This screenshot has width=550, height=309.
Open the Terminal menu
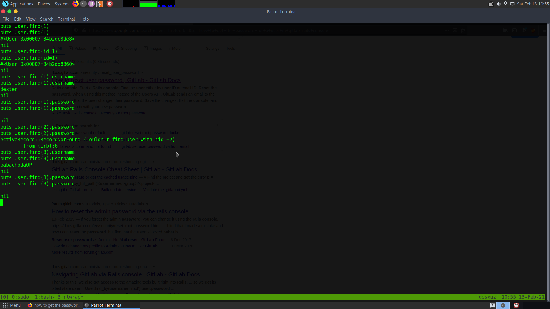(x=66, y=19)
